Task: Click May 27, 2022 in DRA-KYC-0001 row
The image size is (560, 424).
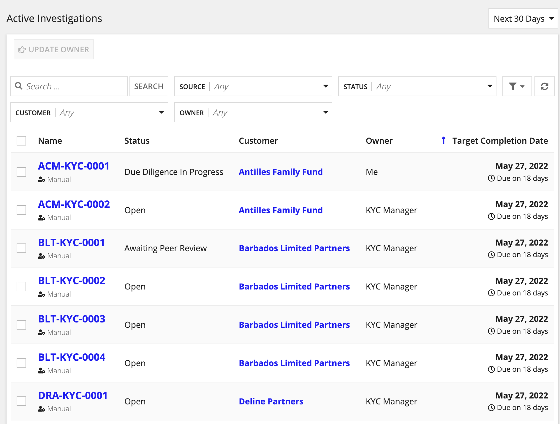Action: pyautogui.click(x=522, y=395)
